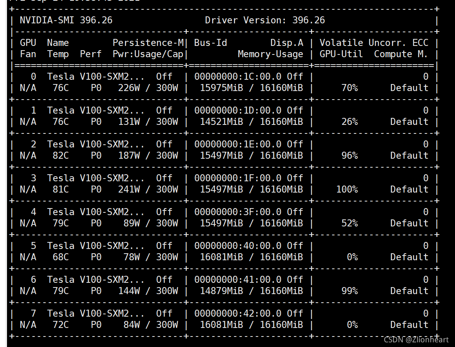The width and height of the screenshot is (455, 347).
Task: Select "Tesla V100-SXM2..." beside bus 00000000:42:00.0
Action: pyautogui.click(x=96, y=314)
